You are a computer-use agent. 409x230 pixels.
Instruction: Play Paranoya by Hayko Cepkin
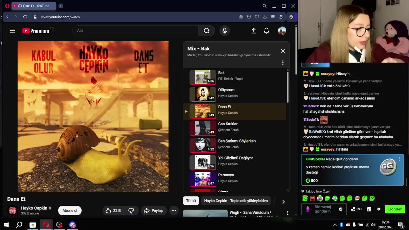pos(235,179)
